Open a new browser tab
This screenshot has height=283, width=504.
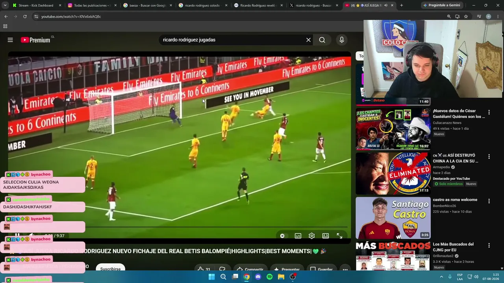(x=401, y=6)
